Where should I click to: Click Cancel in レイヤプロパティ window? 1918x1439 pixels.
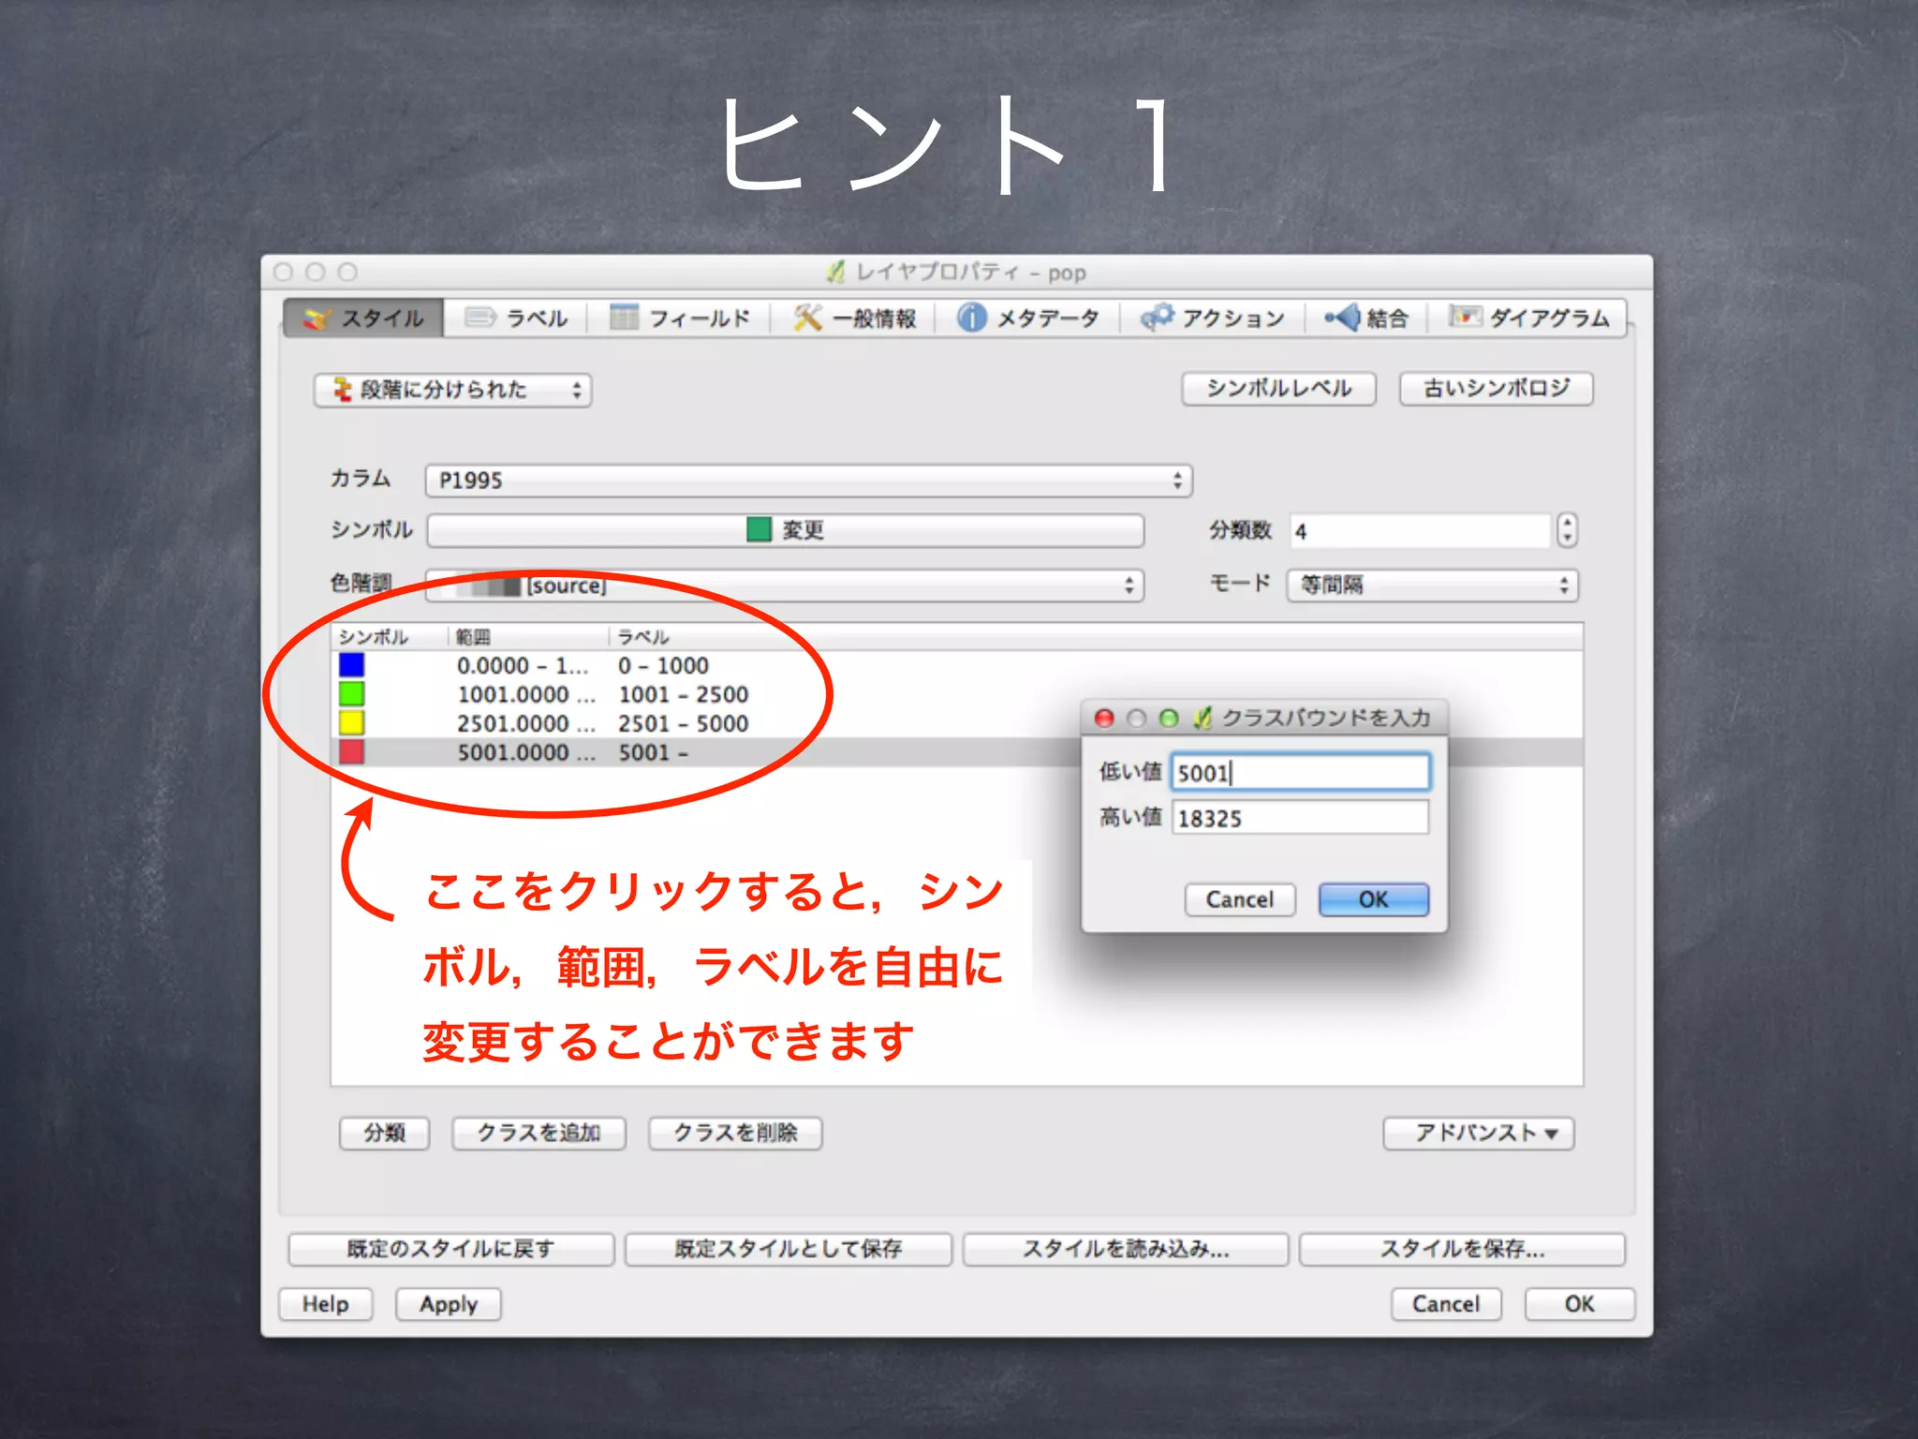coord(1446,1304)
